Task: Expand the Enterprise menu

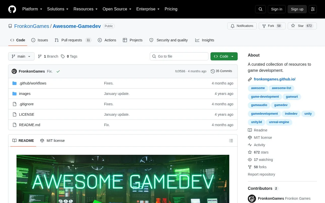Action: point(148,9)
